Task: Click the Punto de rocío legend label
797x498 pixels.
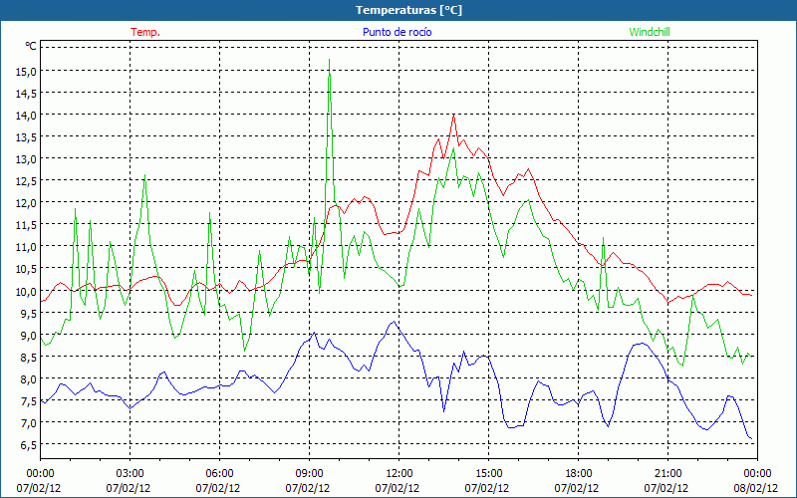Action: (397, 32)
